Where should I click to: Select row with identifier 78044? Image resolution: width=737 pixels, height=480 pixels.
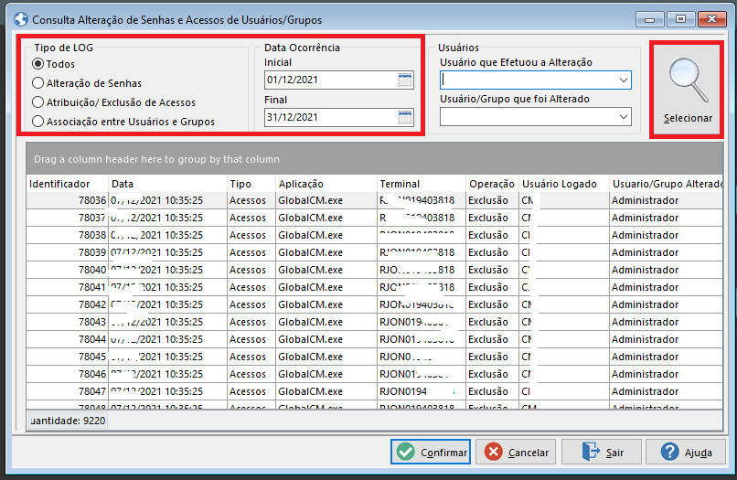[374, 340]
